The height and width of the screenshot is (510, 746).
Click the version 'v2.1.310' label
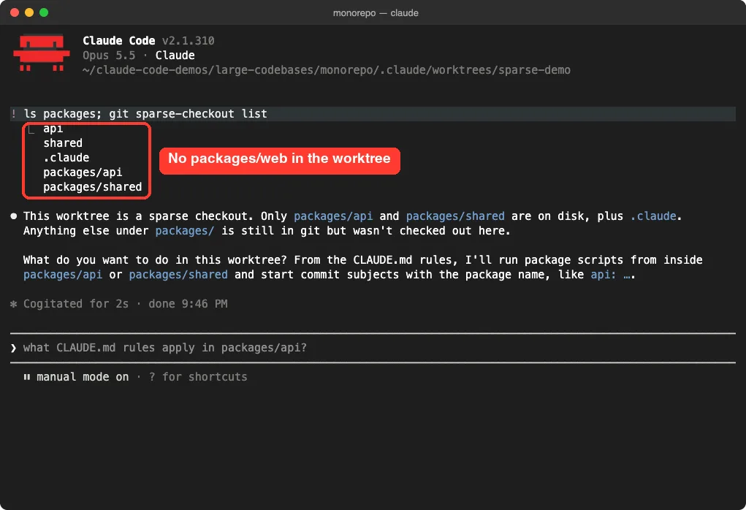(188, 41)
